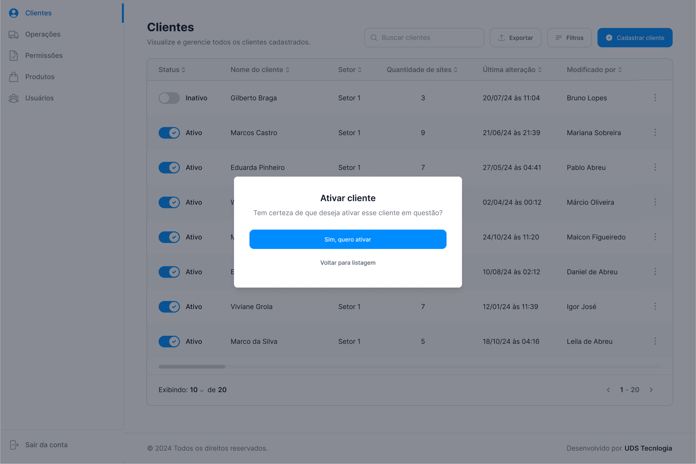The image size is (696, 464).
Task: Click the plus icon in Cadastrar cliente
Action: click(x=609, y=38)
